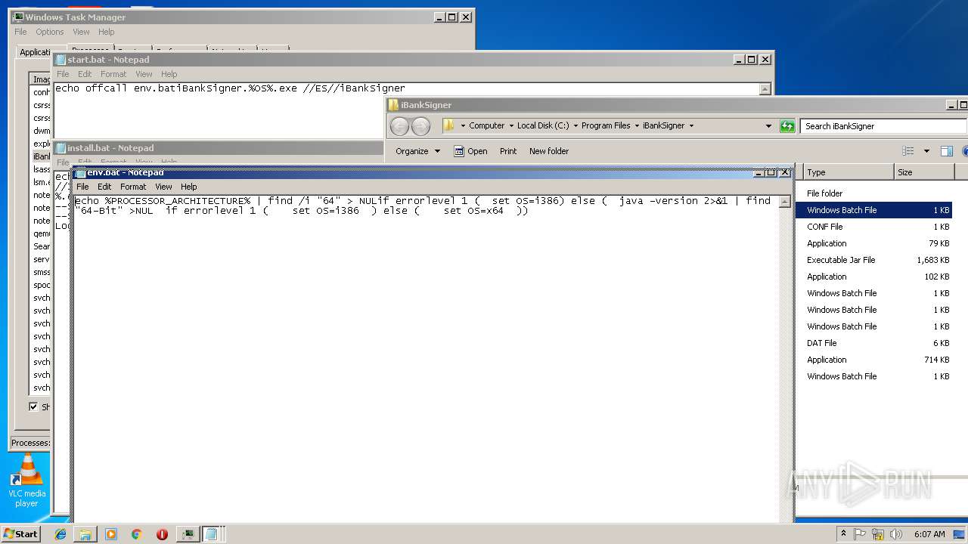Select the Executable Jar File row
The image size is (968, 544).
click(875, 260)
